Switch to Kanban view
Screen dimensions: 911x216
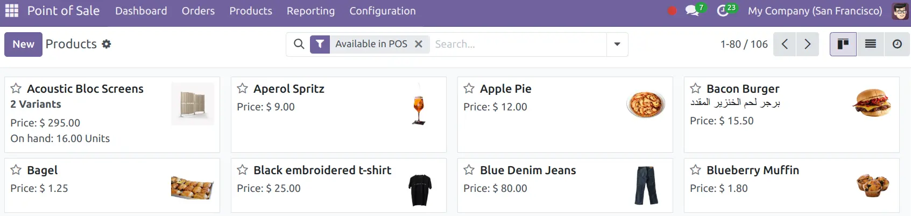[x=843, y=44]
